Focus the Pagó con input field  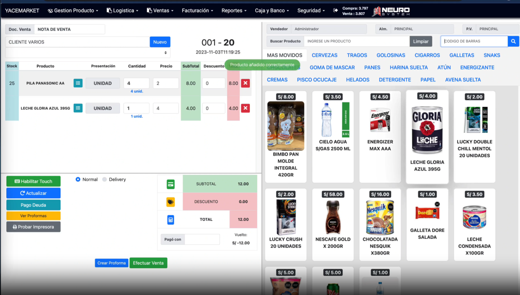pos(202,239)
